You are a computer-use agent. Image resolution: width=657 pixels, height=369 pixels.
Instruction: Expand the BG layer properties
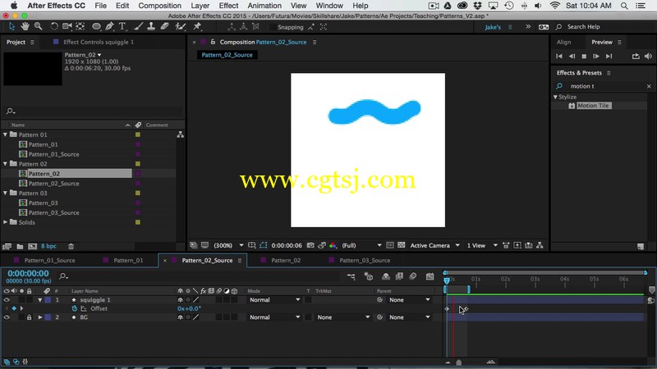(39, 317)
